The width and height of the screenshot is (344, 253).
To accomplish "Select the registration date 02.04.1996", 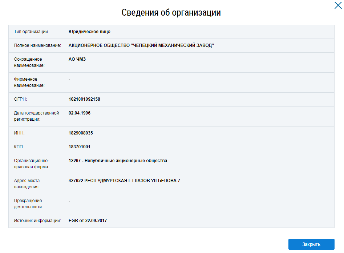I will tap(80, 113).
